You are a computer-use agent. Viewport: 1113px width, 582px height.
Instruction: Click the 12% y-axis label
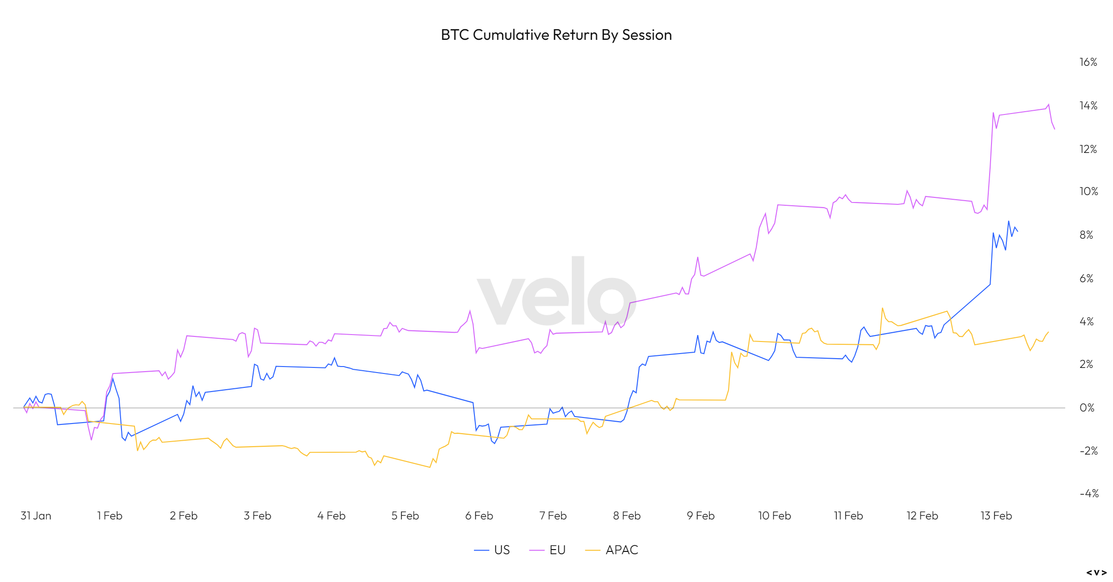[1088, 149]
